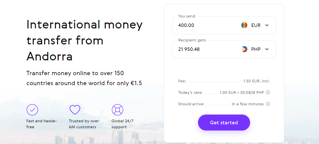Click the Get started button

224,123
